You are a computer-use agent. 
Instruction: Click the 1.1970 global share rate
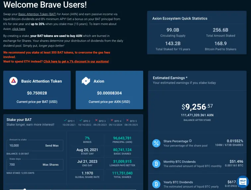[87, 173]
